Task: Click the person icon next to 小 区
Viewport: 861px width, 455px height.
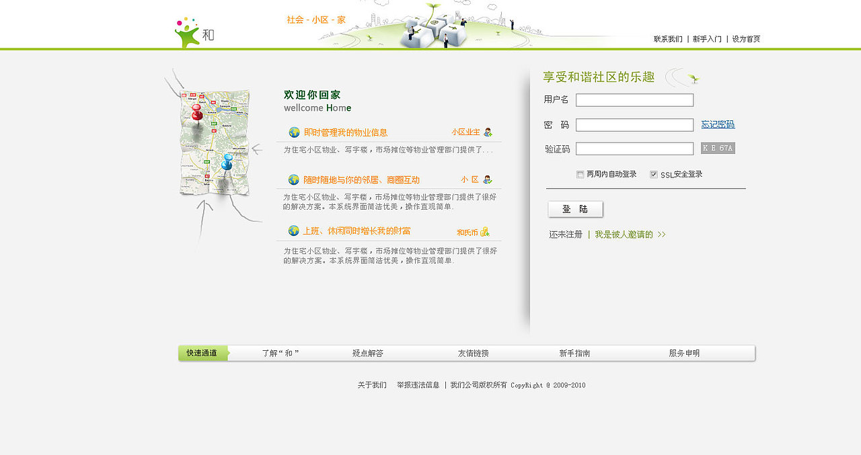Action: point(488,179)
